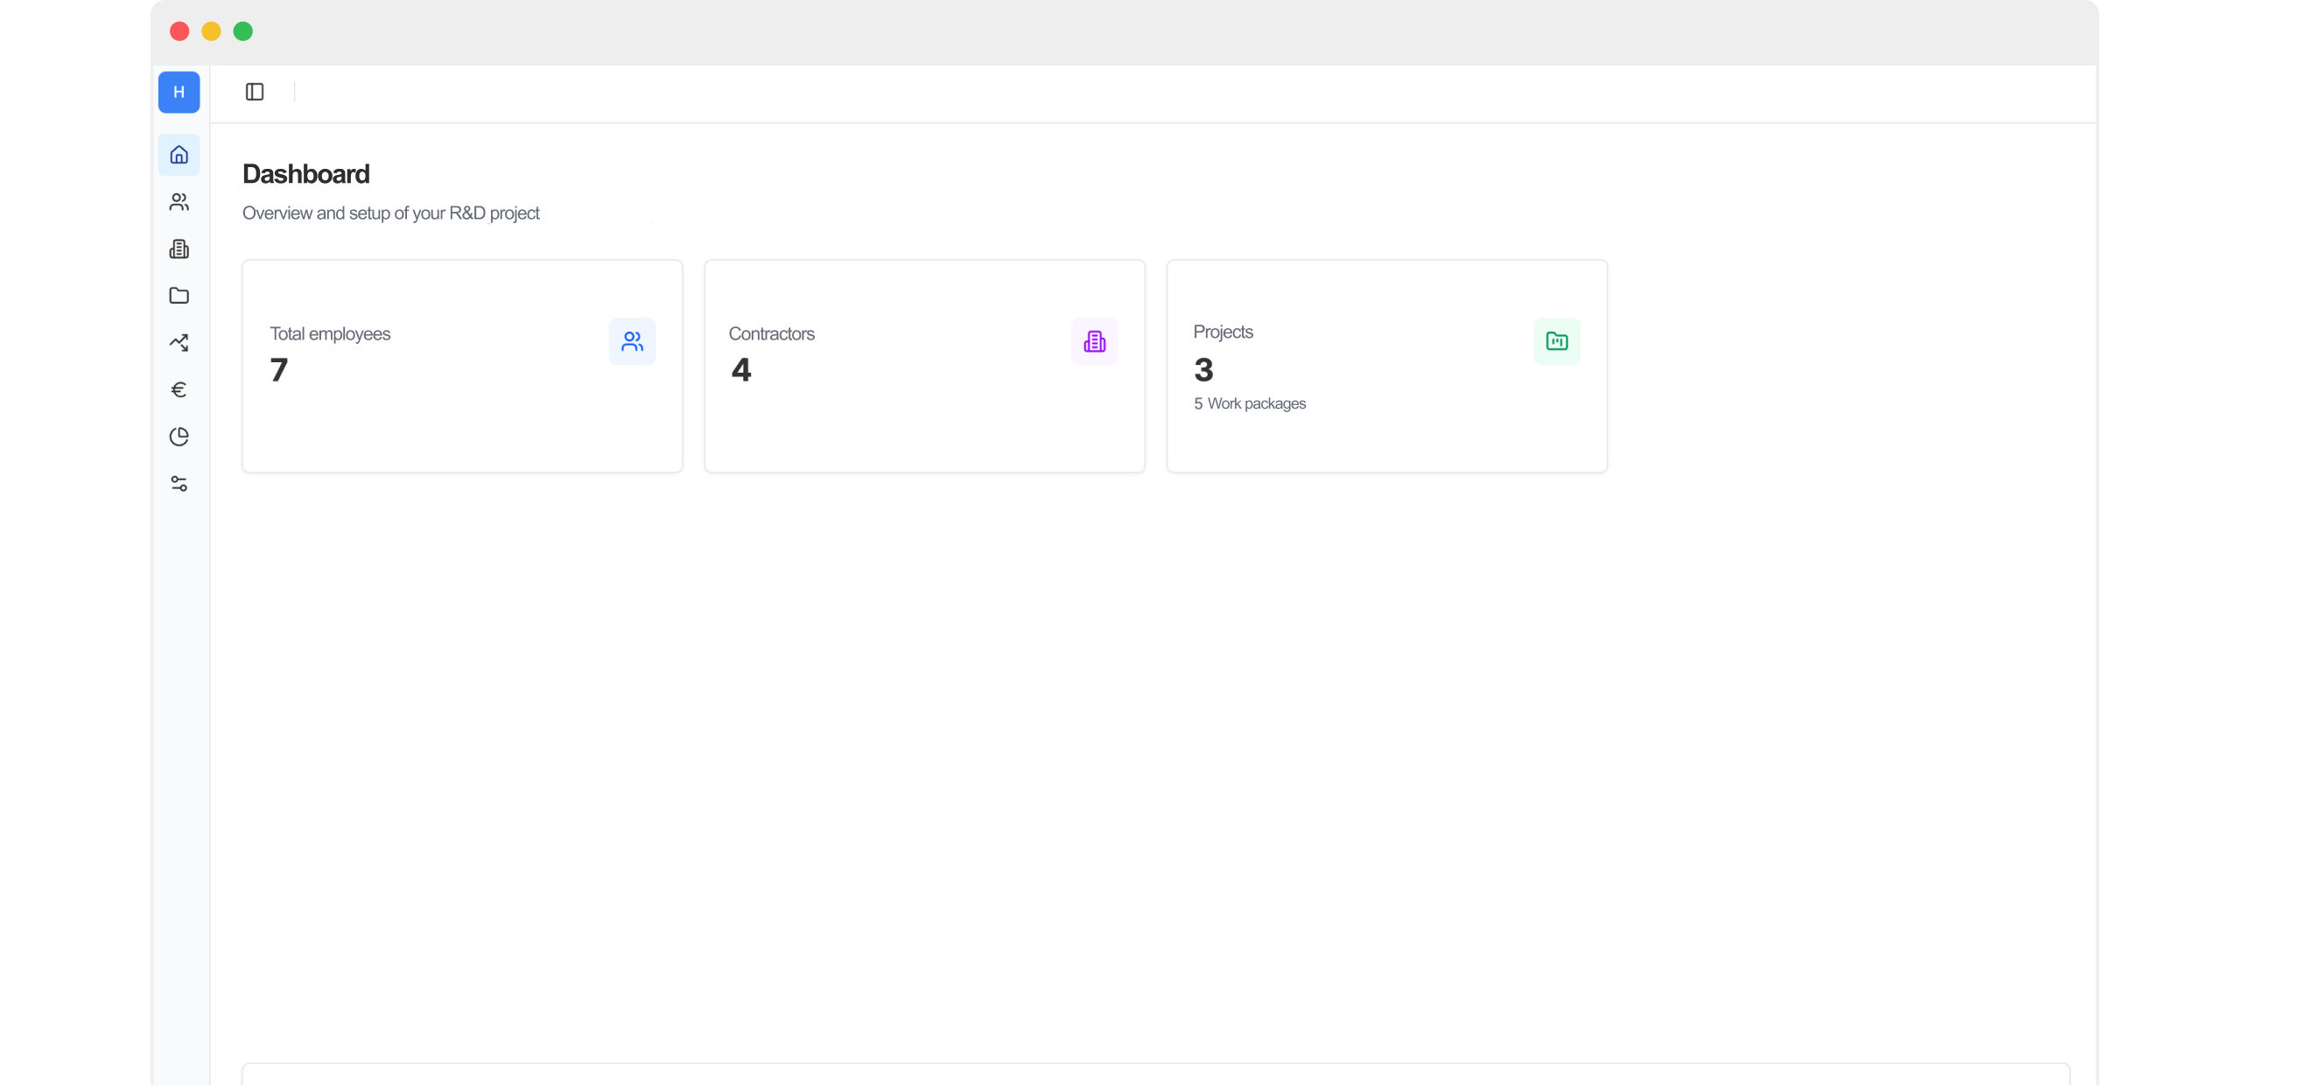Click the green macOS fullscreen button
The width and height of the screenshot is (2321, 1085).
242,31
